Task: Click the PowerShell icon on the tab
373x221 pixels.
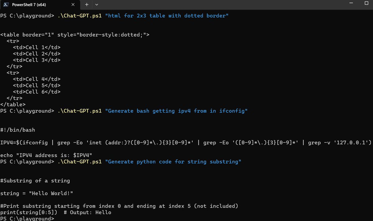Action: (6, 5)
